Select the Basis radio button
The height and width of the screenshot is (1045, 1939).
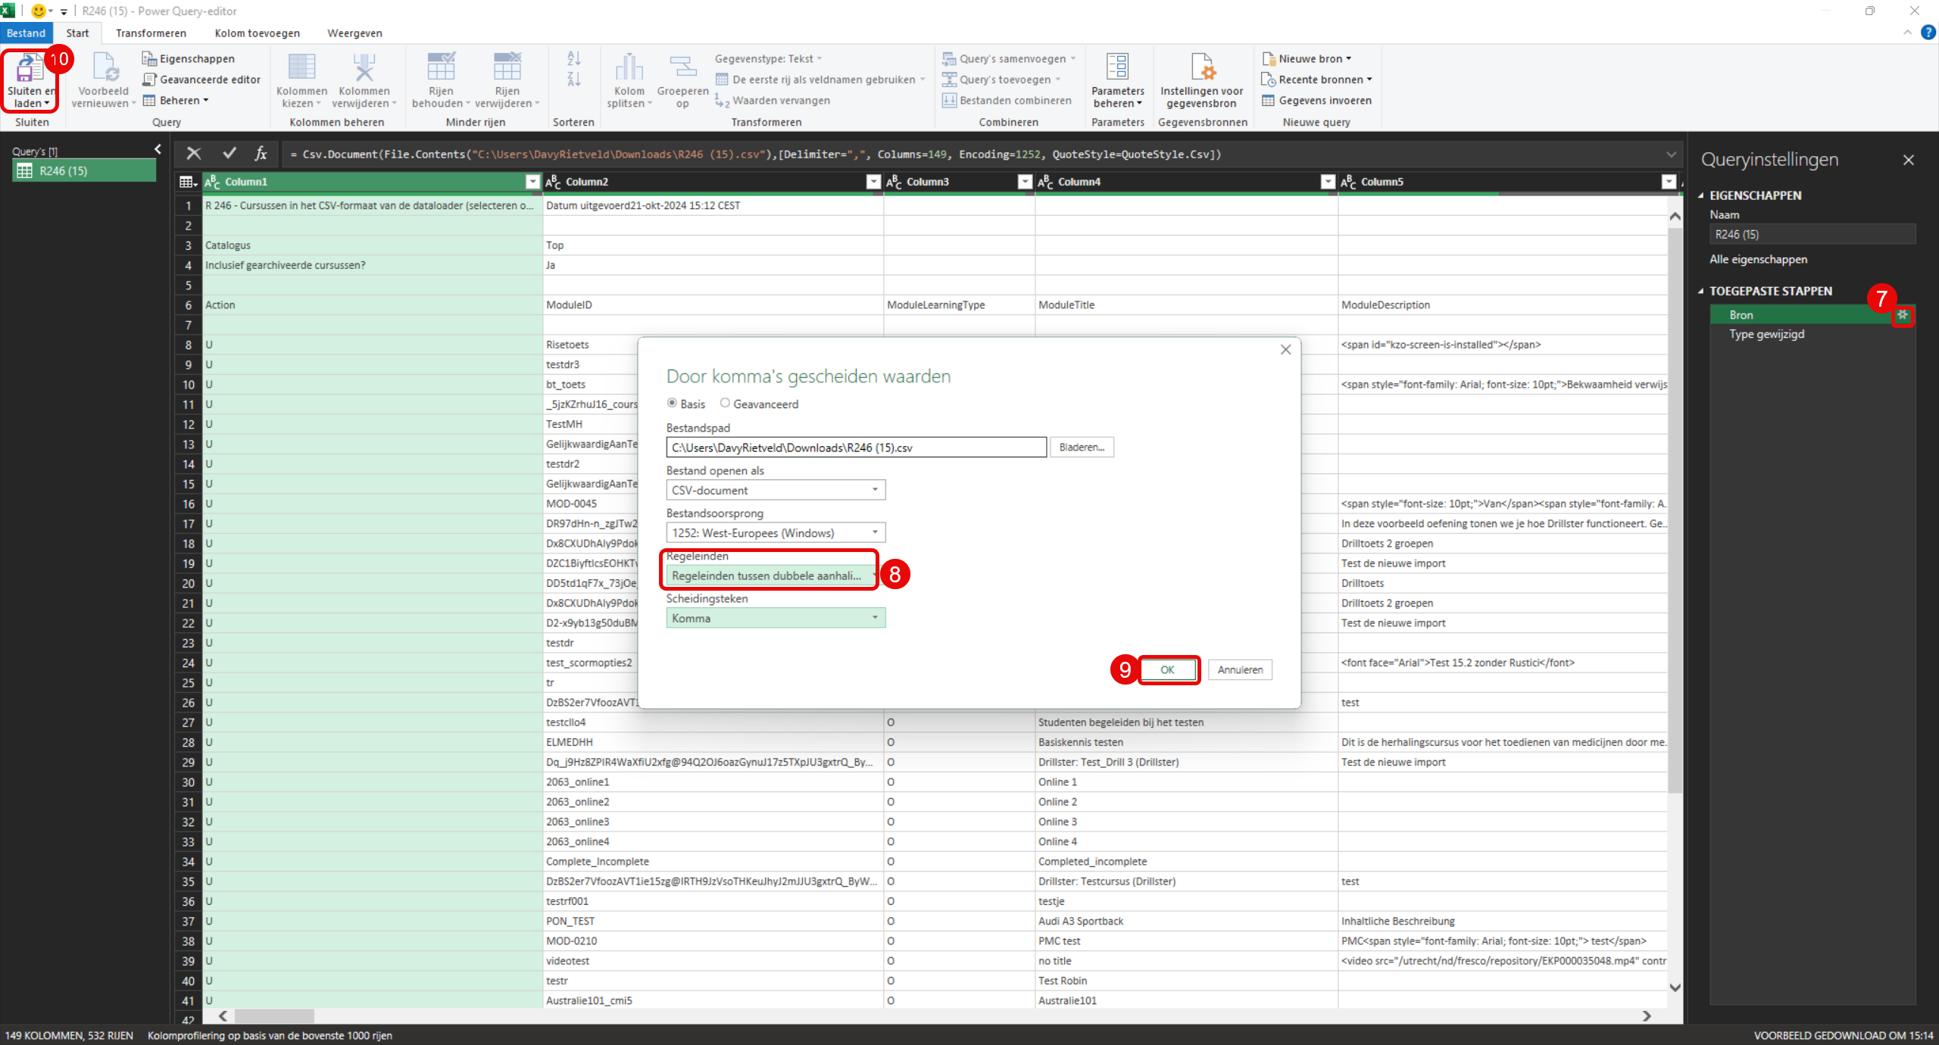coord(672,404)
